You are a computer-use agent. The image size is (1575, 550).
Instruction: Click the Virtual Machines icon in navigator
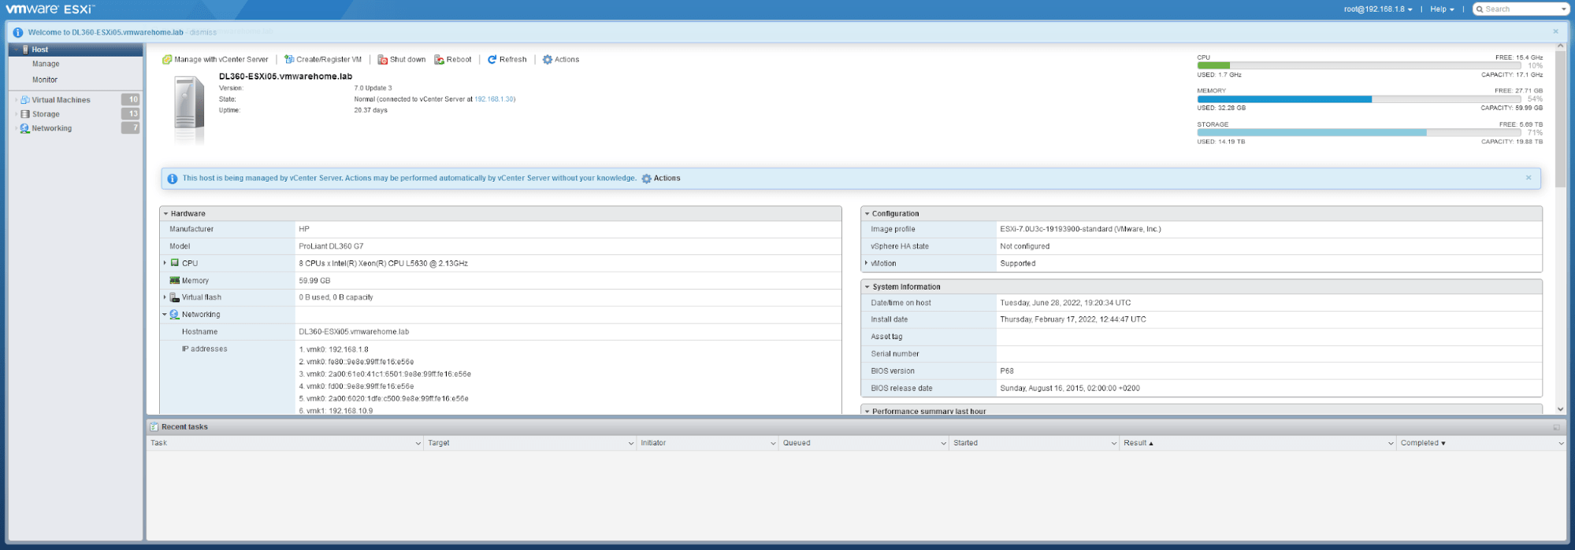click(x=25, y=100)
